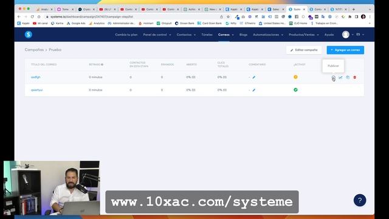
Task: Click the Chrome profile avatar in toolbar
Action: (363, 16)
